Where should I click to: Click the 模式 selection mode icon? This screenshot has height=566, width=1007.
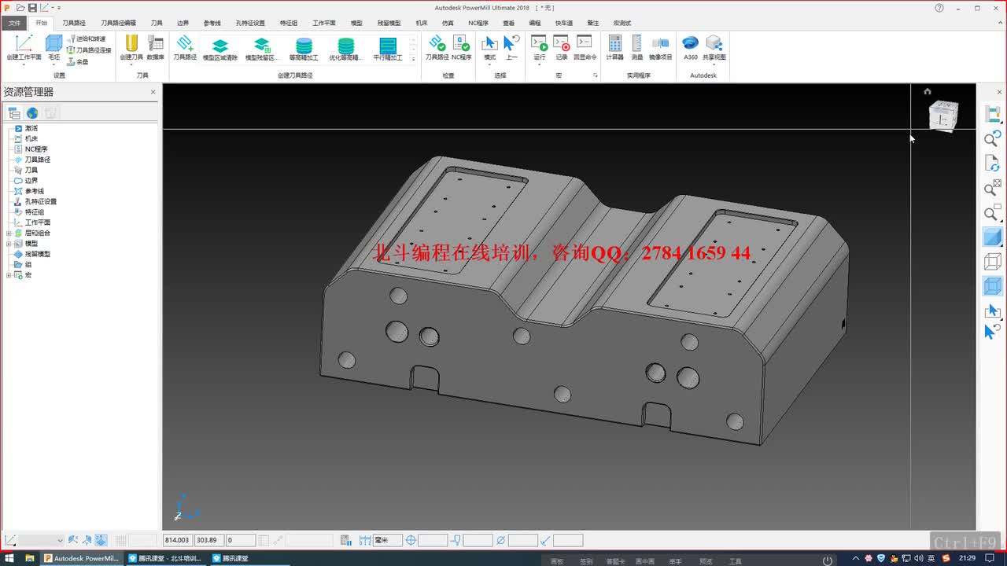489,44
